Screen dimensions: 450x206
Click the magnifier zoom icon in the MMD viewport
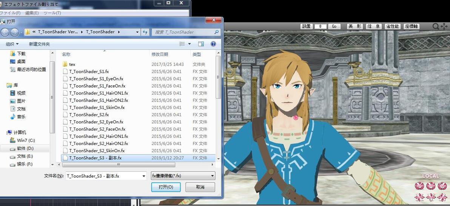point(436,26)
